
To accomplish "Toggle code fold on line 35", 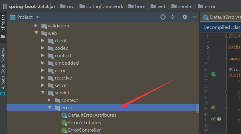I will click(226, 97).
